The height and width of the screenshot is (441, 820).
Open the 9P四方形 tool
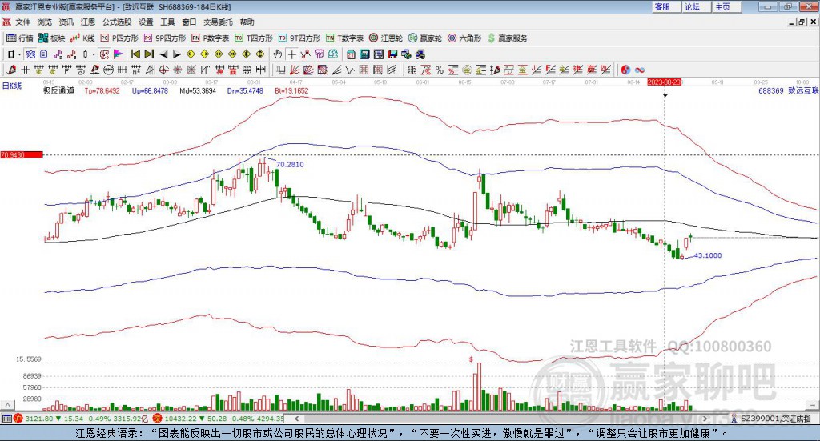[165, 38]
